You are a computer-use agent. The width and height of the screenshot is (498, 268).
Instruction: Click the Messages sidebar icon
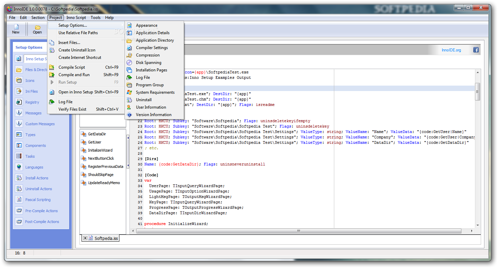(19, 113)
